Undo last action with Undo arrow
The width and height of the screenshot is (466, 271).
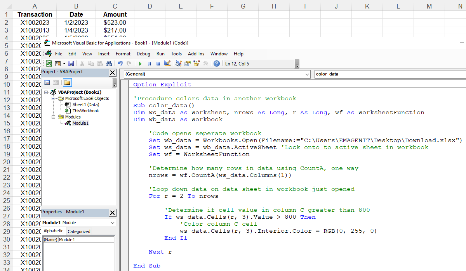[120, 63]
